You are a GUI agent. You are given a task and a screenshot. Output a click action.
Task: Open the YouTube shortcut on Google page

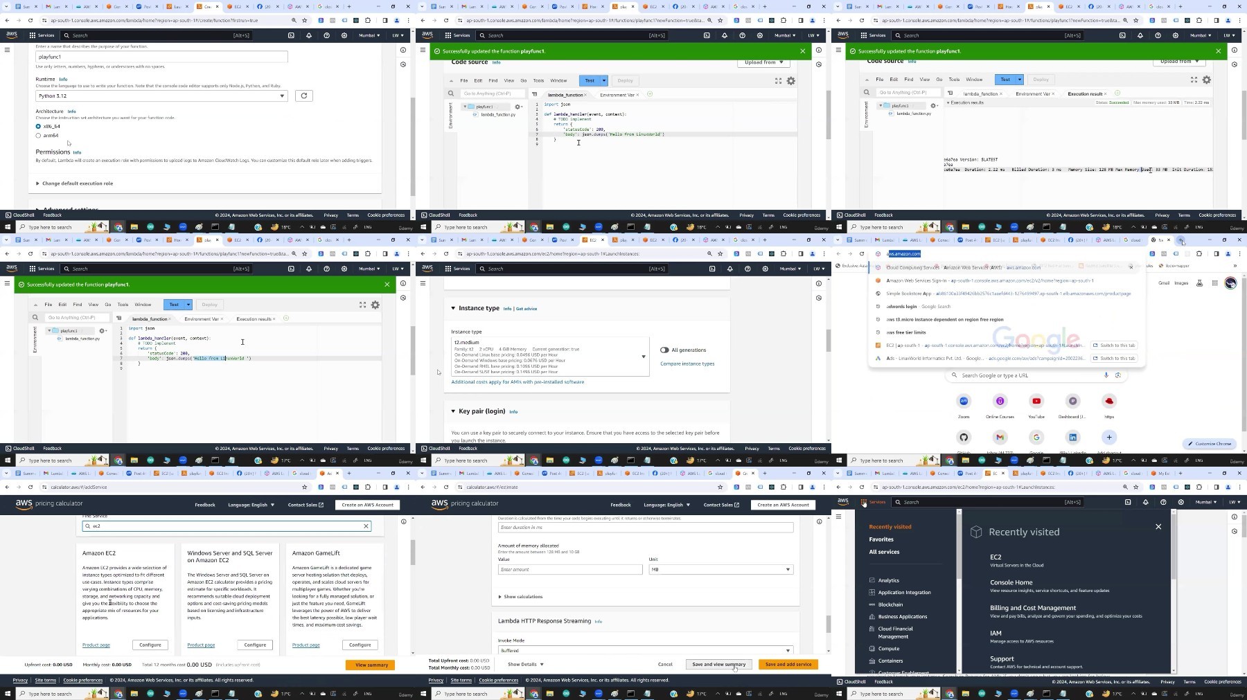click(1036, 402)
